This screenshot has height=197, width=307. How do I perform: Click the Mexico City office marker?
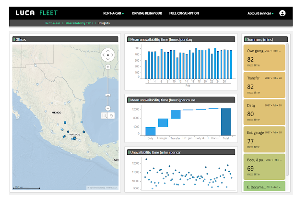74,138
